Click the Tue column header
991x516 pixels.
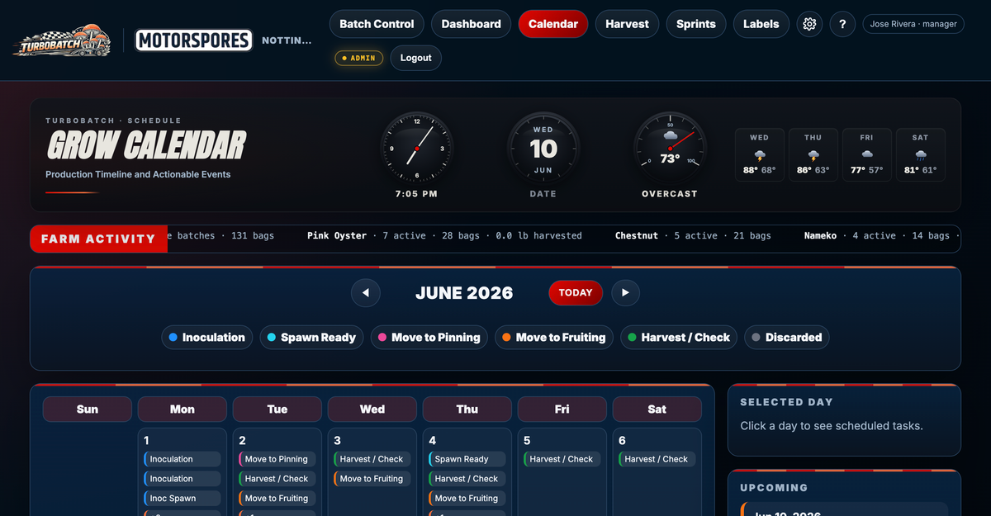coord(277,409)
